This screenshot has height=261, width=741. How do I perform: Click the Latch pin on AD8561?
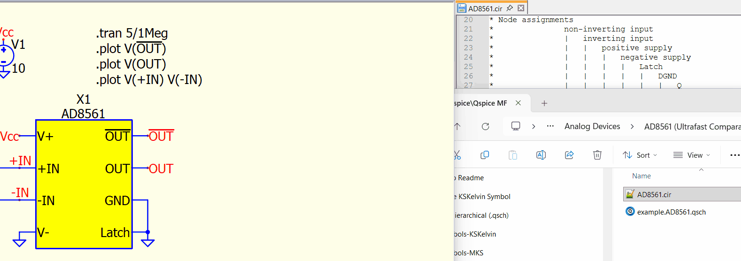click(x=115, y=232)
